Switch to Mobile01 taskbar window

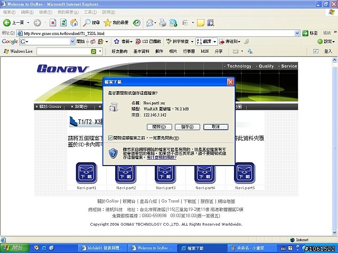pos(102,248)
